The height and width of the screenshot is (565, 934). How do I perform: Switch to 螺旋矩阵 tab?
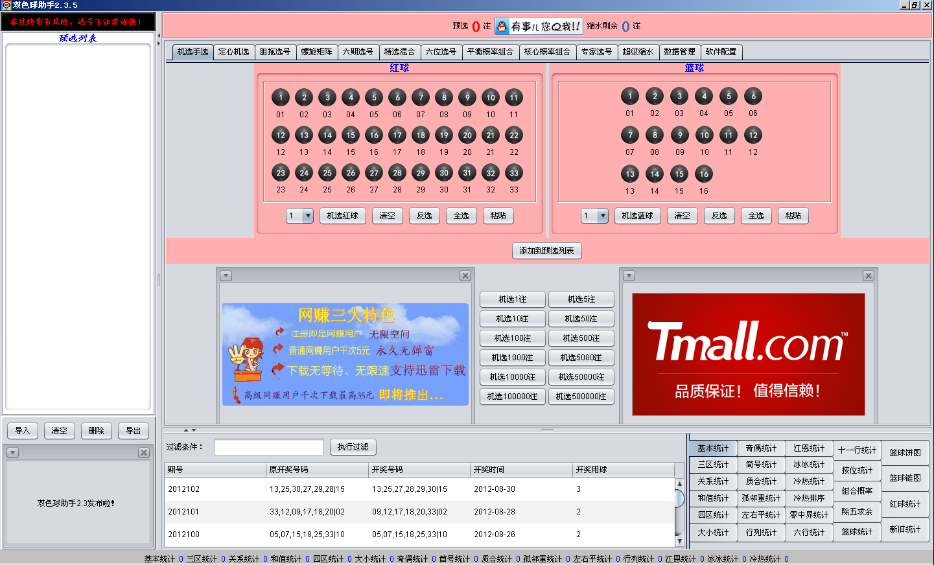[317, 52]
